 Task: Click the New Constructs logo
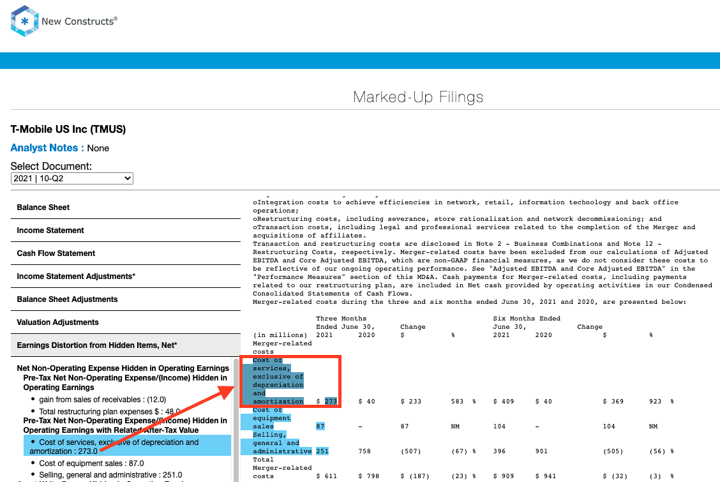coord(64,21)
